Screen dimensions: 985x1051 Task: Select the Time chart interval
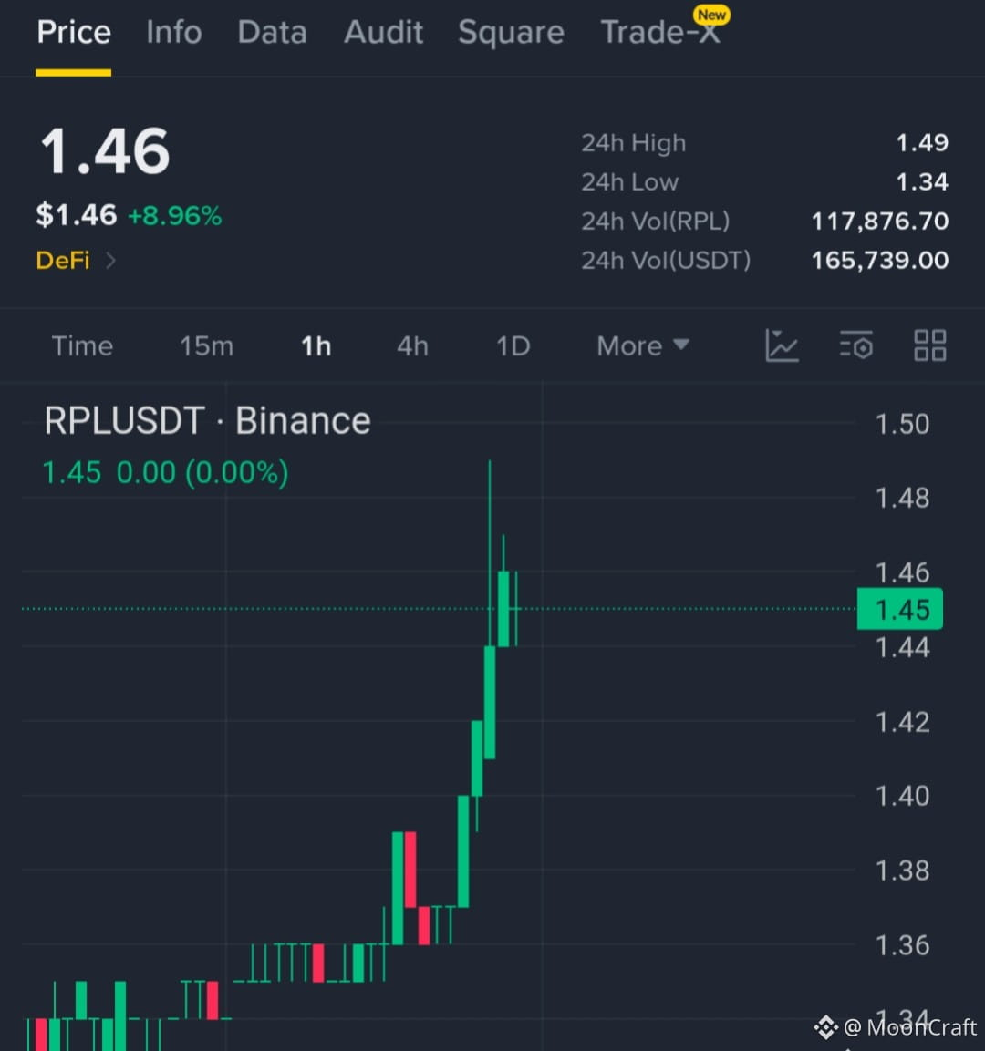(82, 346)
